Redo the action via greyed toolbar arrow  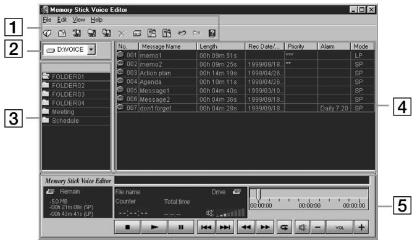197,33
